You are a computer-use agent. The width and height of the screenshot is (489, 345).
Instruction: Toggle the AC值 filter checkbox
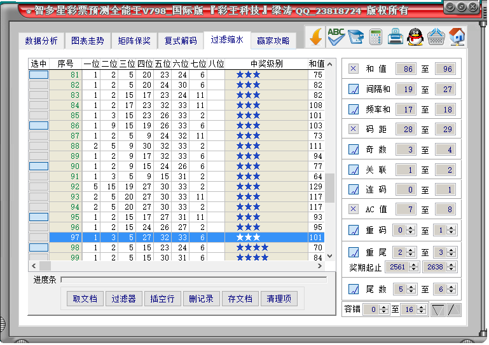(354, 209)
